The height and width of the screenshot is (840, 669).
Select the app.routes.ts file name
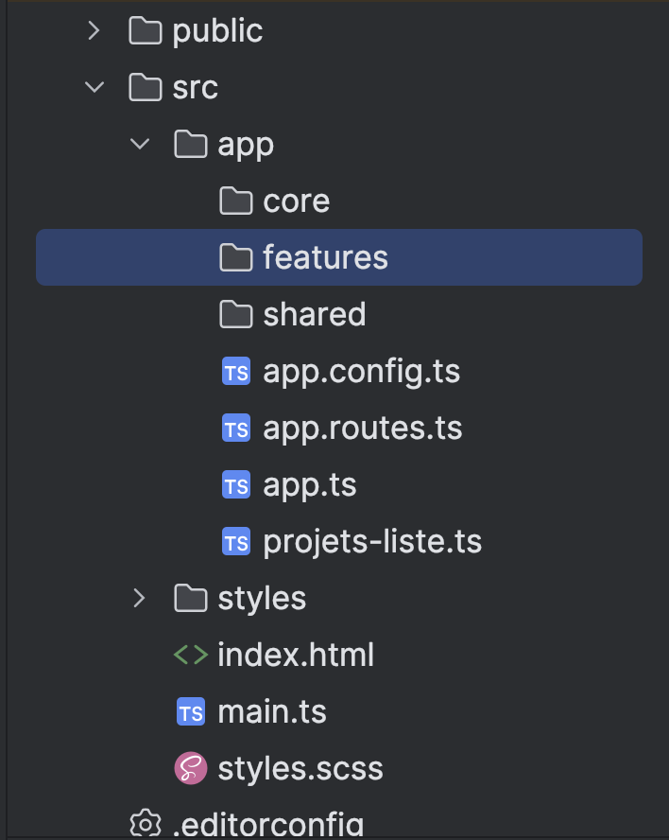pyautogui.click(x=363, y=429)
